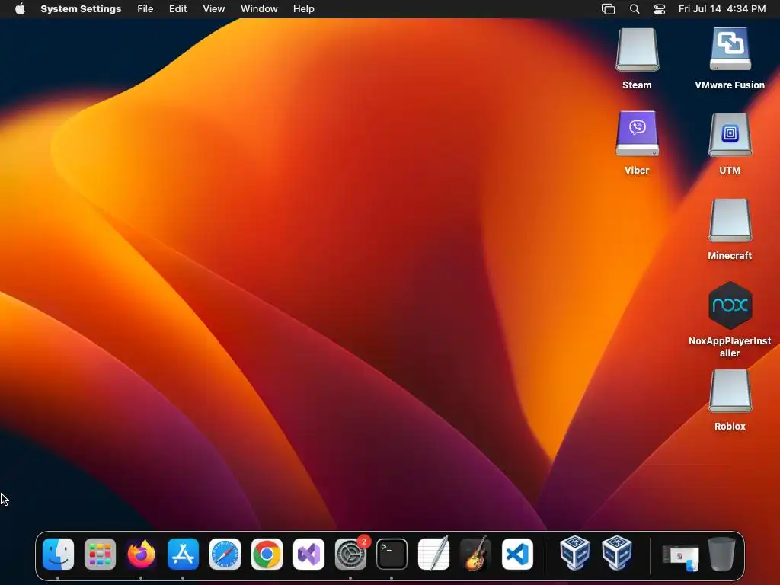Open the Apple menu
The width and height of the screenshot is (780, 585).
(20, 9)
